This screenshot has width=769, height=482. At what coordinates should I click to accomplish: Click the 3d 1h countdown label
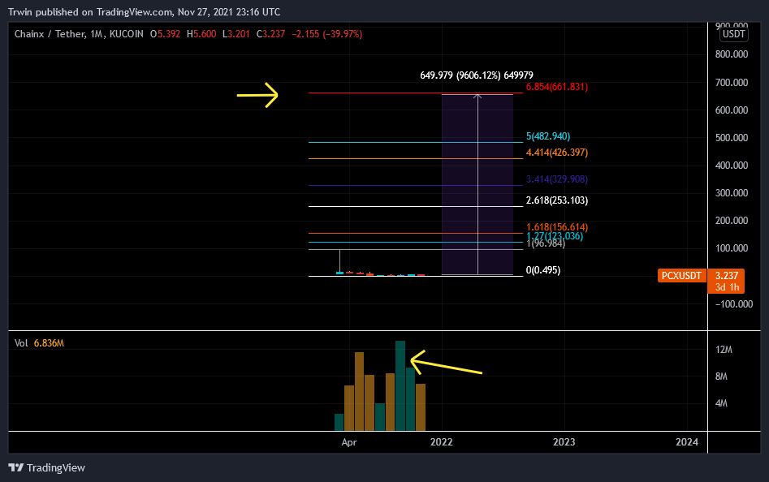pos(727,287)
